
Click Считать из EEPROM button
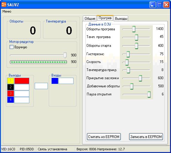tap(104, 137)
